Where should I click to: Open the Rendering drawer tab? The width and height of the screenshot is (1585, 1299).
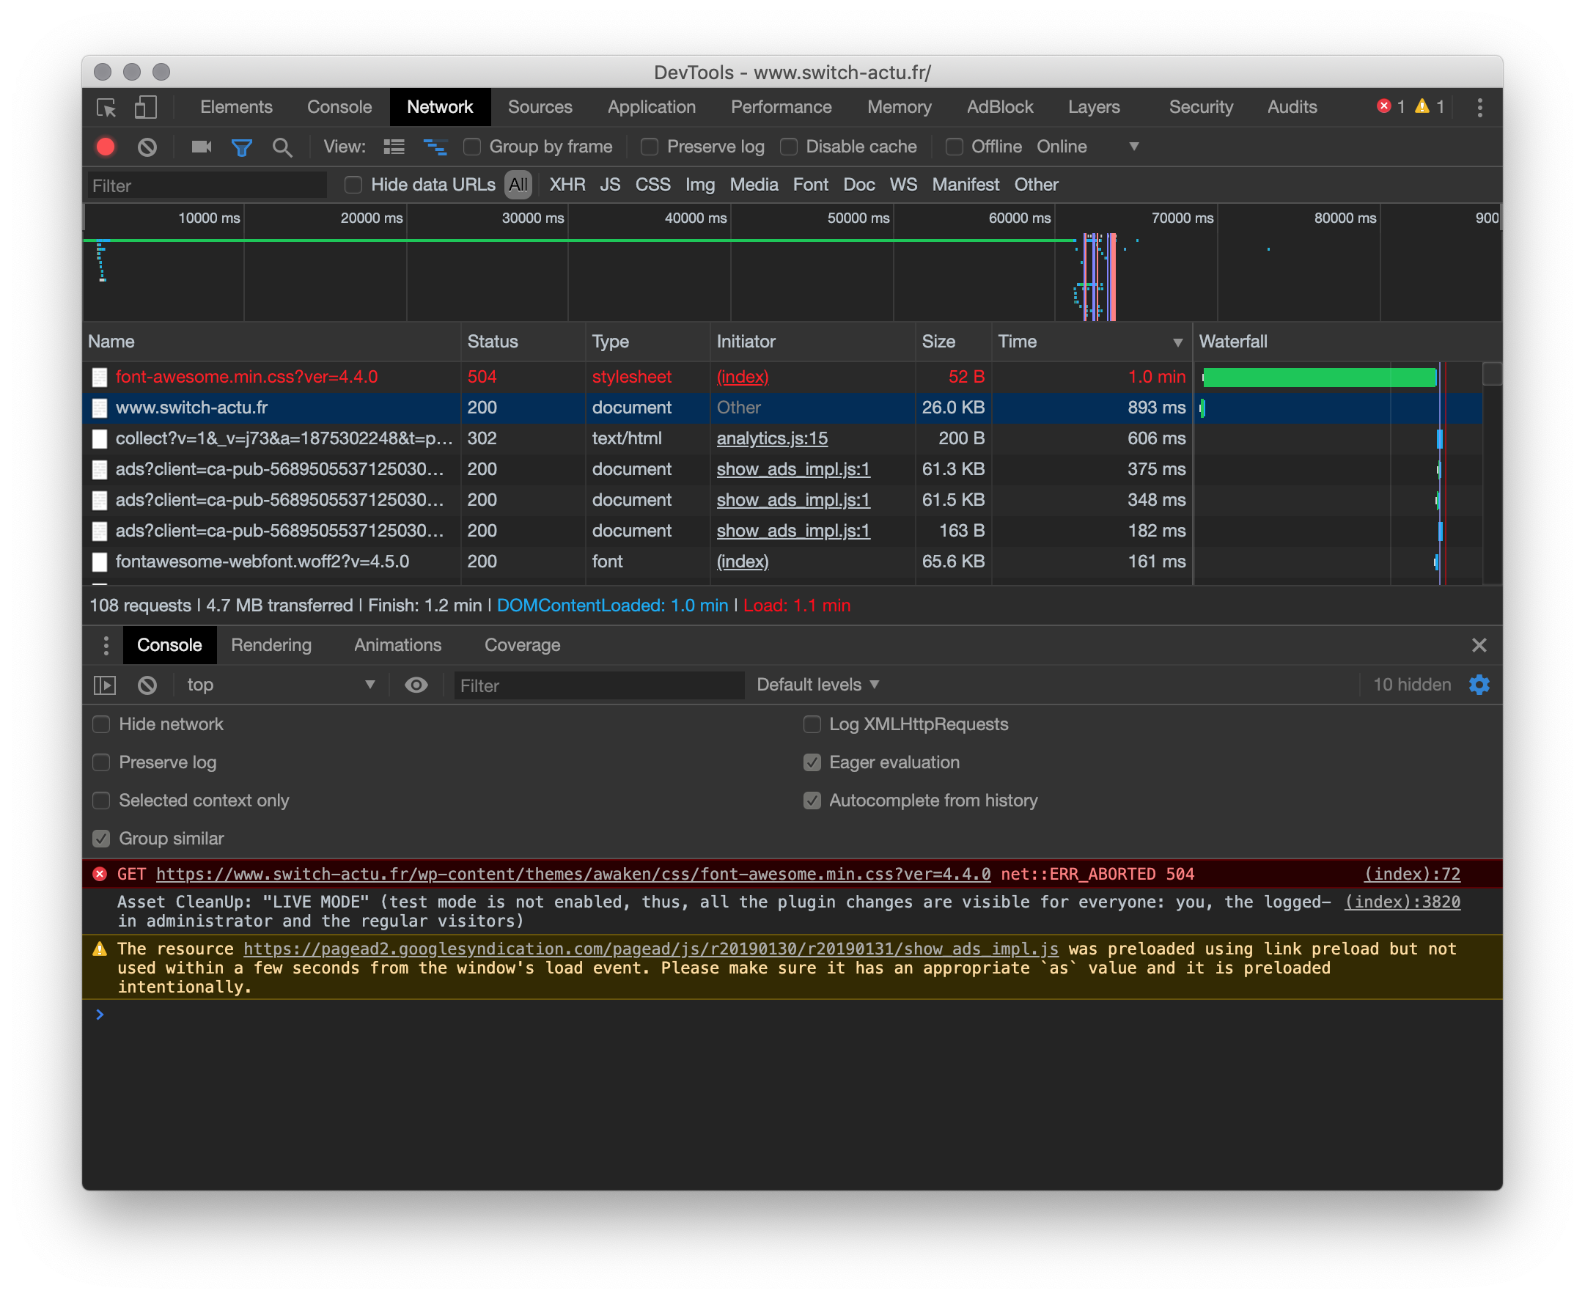[x=271, y=645]
